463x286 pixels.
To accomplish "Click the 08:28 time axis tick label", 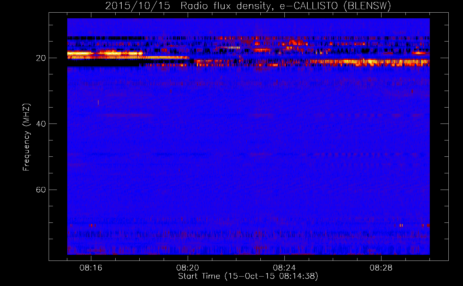I will point(381,268).
